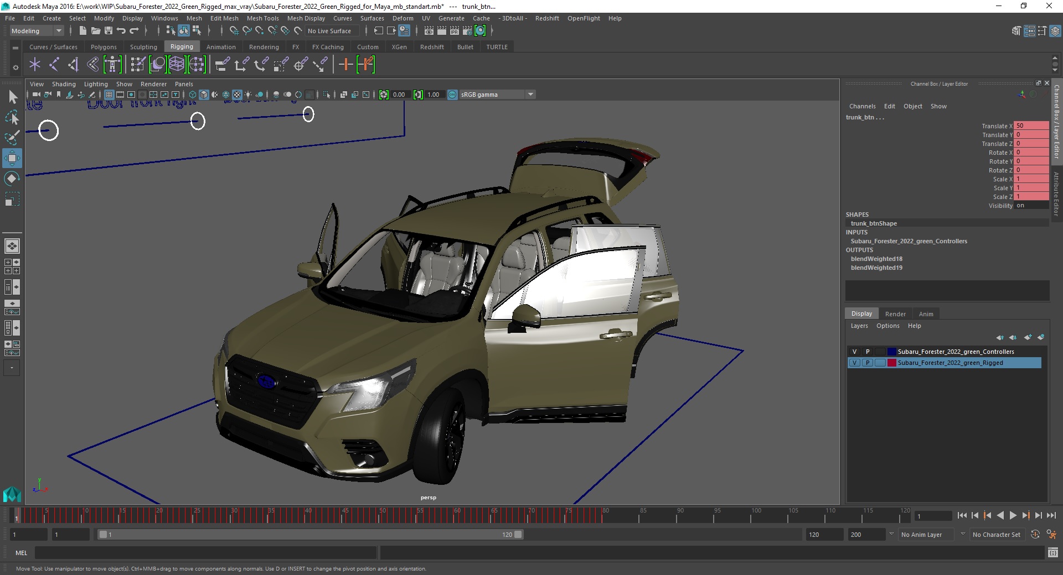Open the Deform menu
The height and width of the screenshot is (575, 1063).
(403, 18)
